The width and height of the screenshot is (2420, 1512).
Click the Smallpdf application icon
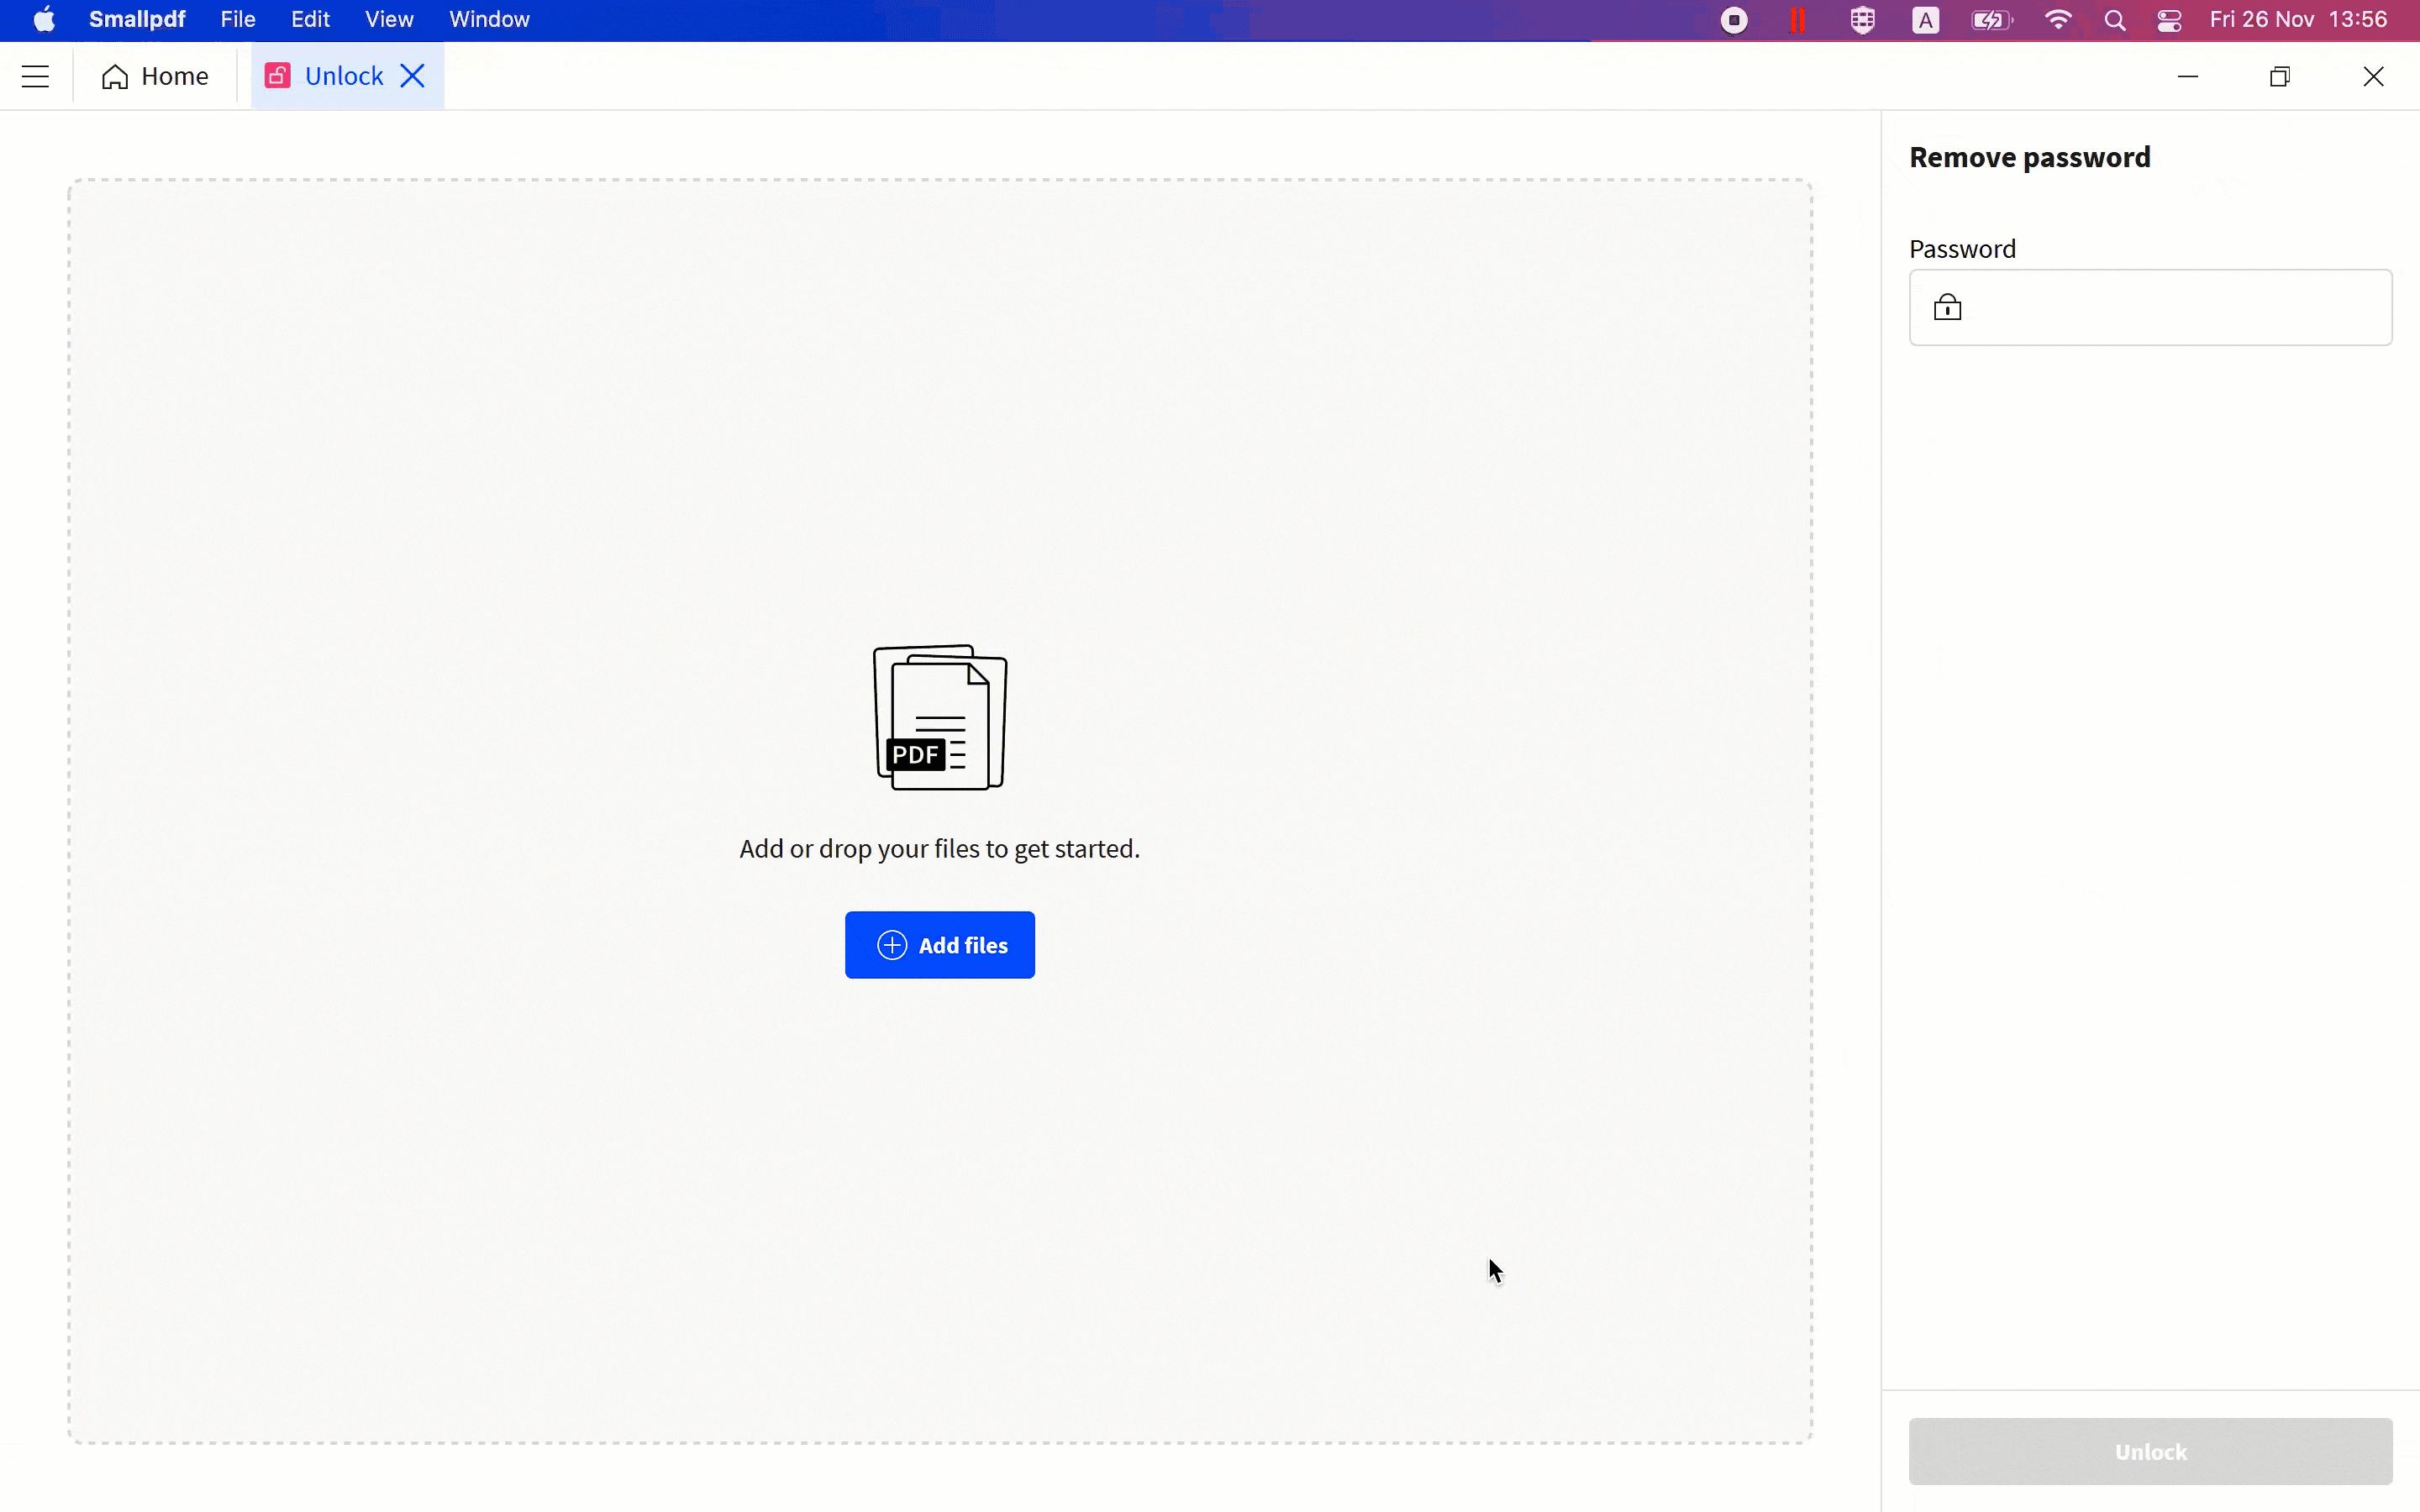point(136,19)
